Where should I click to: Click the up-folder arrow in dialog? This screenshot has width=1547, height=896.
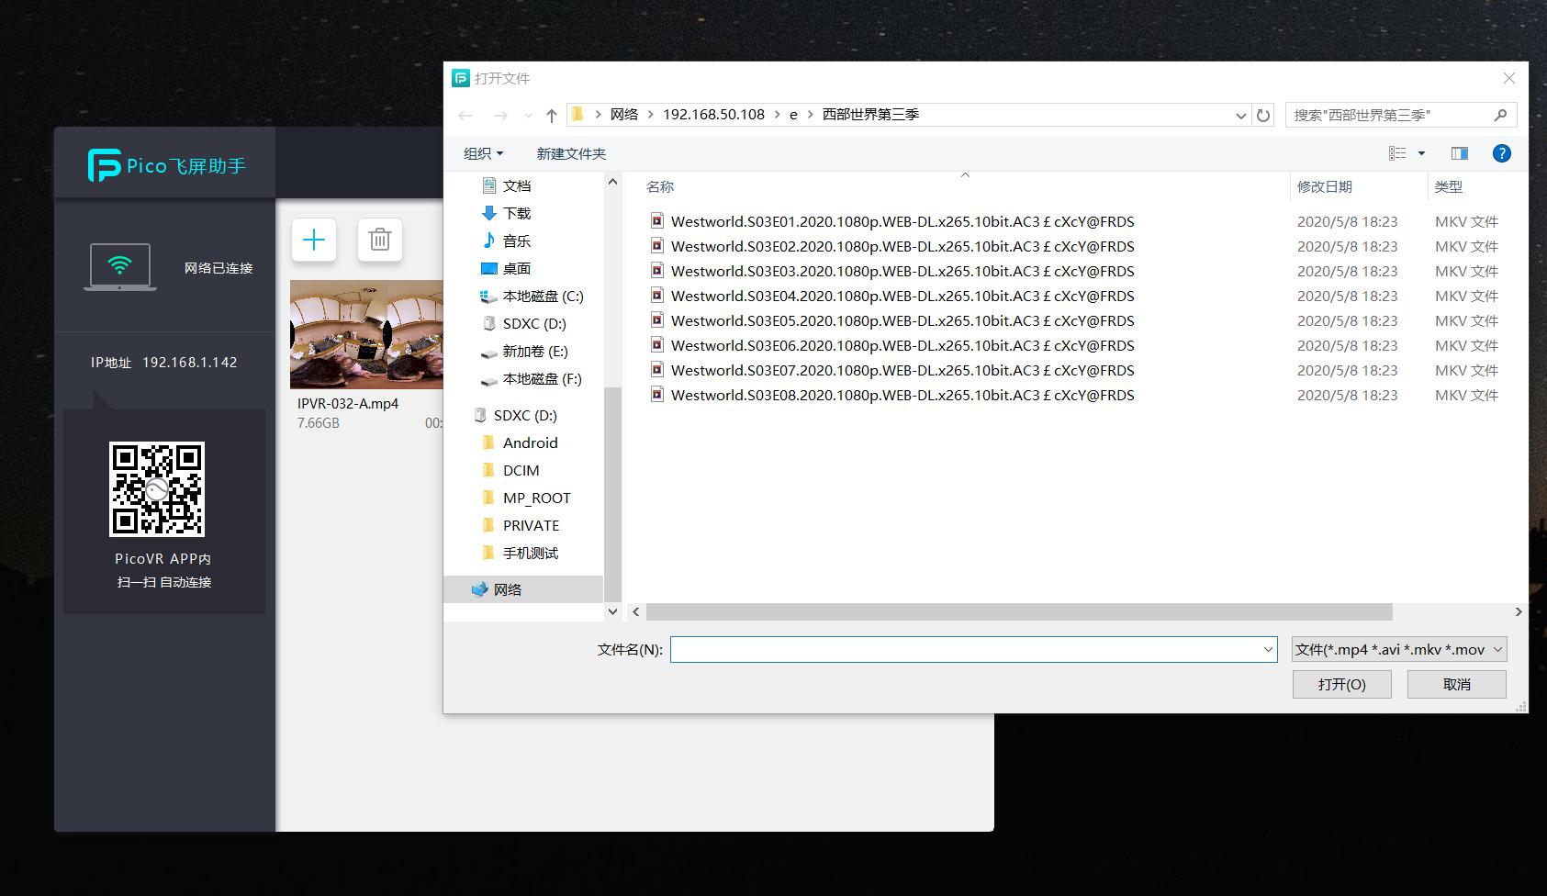[551, 116]
